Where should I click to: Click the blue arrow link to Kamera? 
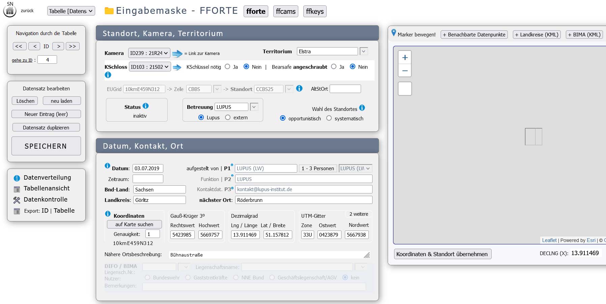pyautogui.click(x=177, y=54)
